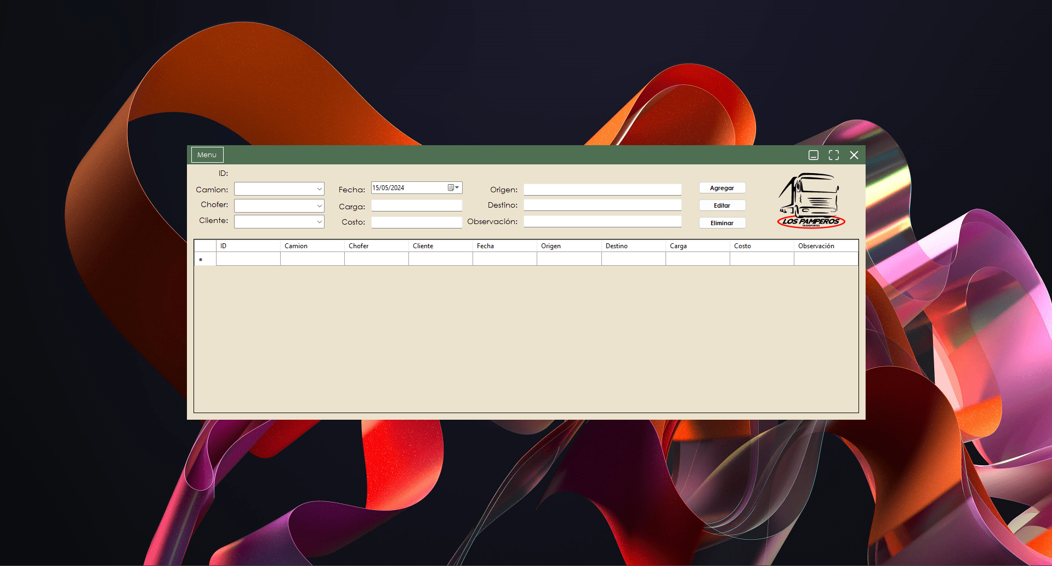
Task: Click into the Carga text field
Action: (x=416, y=206)
